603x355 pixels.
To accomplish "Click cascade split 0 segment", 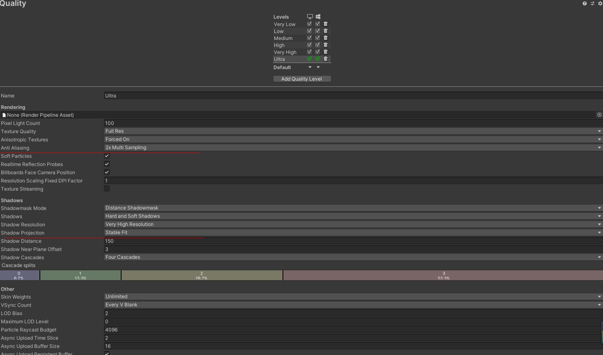I will (19, 275).
